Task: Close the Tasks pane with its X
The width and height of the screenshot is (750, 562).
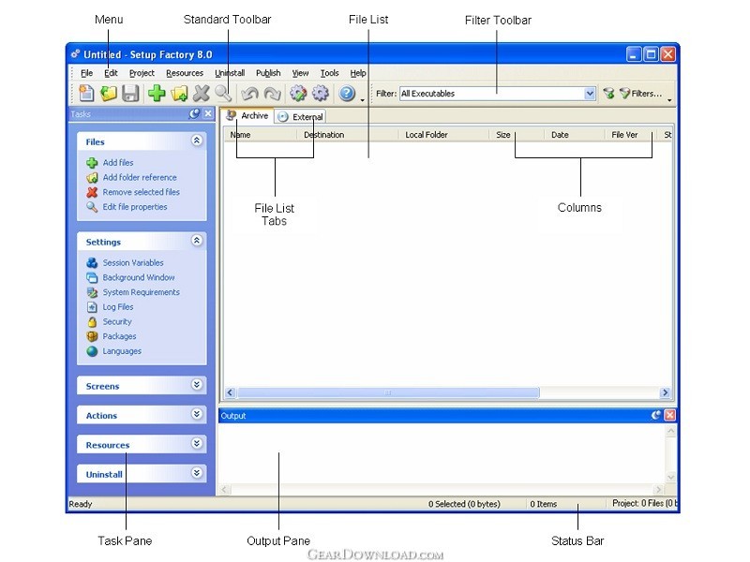Action: tap(208, 113)
